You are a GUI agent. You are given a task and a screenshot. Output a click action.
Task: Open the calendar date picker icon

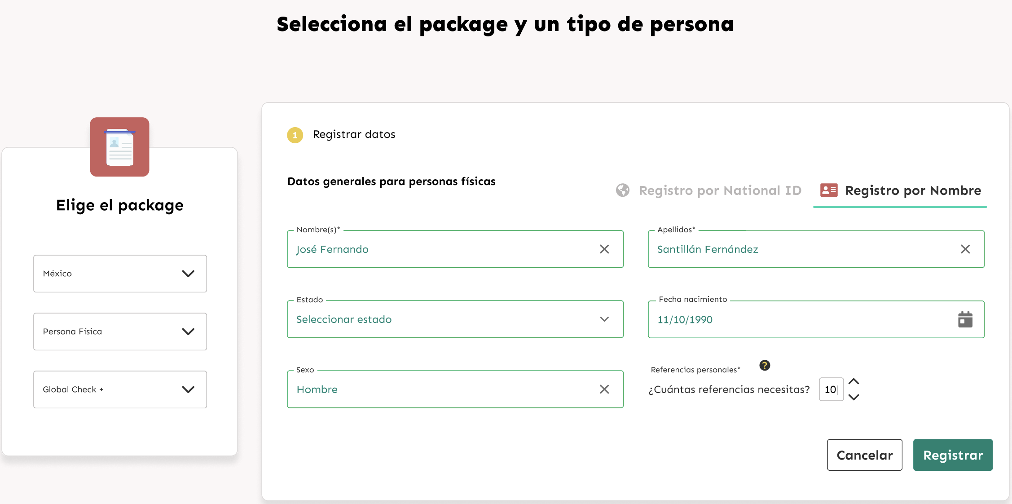click(965, 319)
